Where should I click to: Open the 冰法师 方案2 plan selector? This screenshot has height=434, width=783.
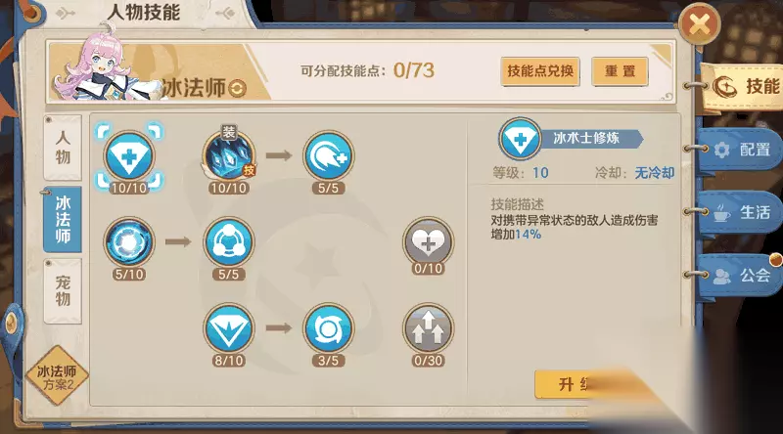58,376
